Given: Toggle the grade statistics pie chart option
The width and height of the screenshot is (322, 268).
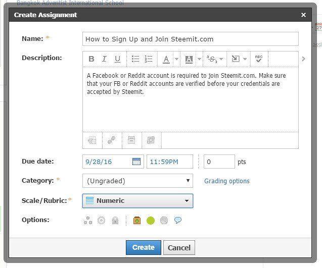Looking at the screenshot, I should 164,221.
